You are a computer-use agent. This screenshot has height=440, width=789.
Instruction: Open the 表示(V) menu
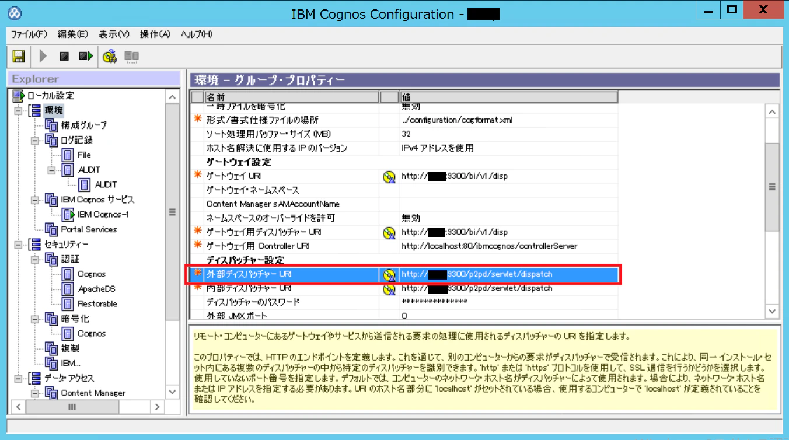(x=114, y=34)
